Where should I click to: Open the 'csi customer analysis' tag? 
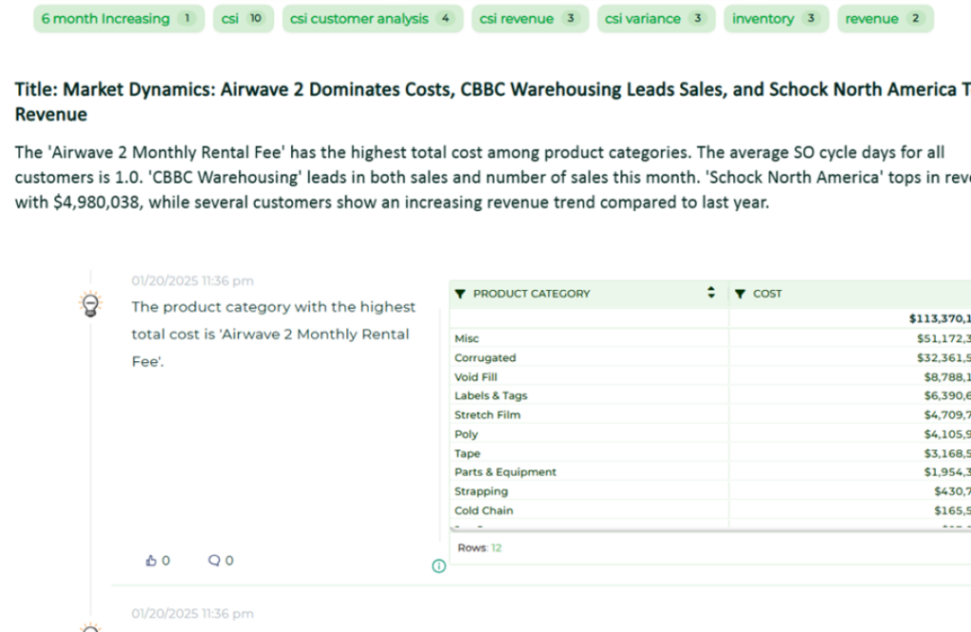click(x=373, y=19)
